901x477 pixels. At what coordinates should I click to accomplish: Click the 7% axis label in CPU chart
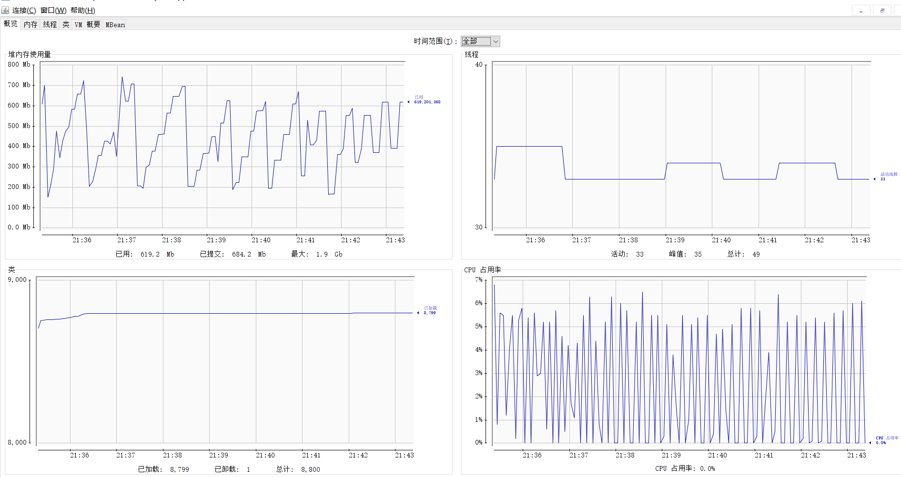point(479,280)
